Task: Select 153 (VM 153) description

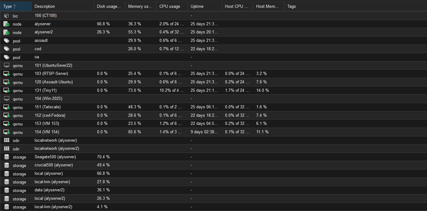Action: [47, 123]
